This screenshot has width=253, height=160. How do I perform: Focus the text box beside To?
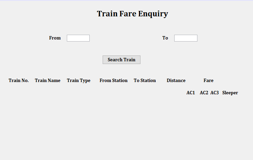coord(186,38)
